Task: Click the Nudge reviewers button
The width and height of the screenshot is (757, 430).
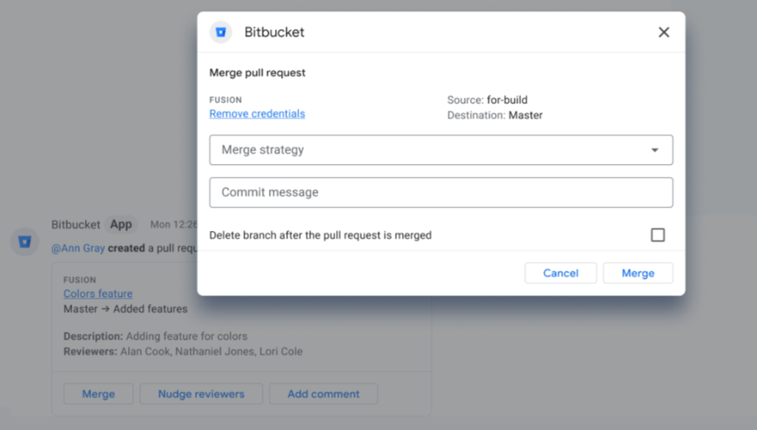Action: pos(201,394)
